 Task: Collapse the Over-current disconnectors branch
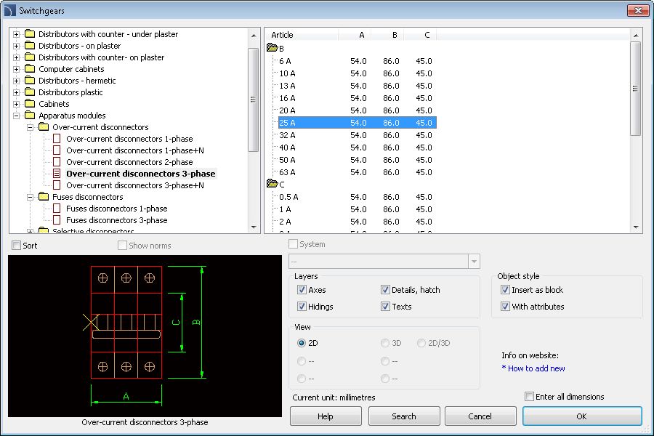[31, 127]
